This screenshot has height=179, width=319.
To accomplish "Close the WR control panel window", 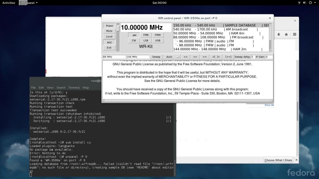I will (x=270, y=18).
